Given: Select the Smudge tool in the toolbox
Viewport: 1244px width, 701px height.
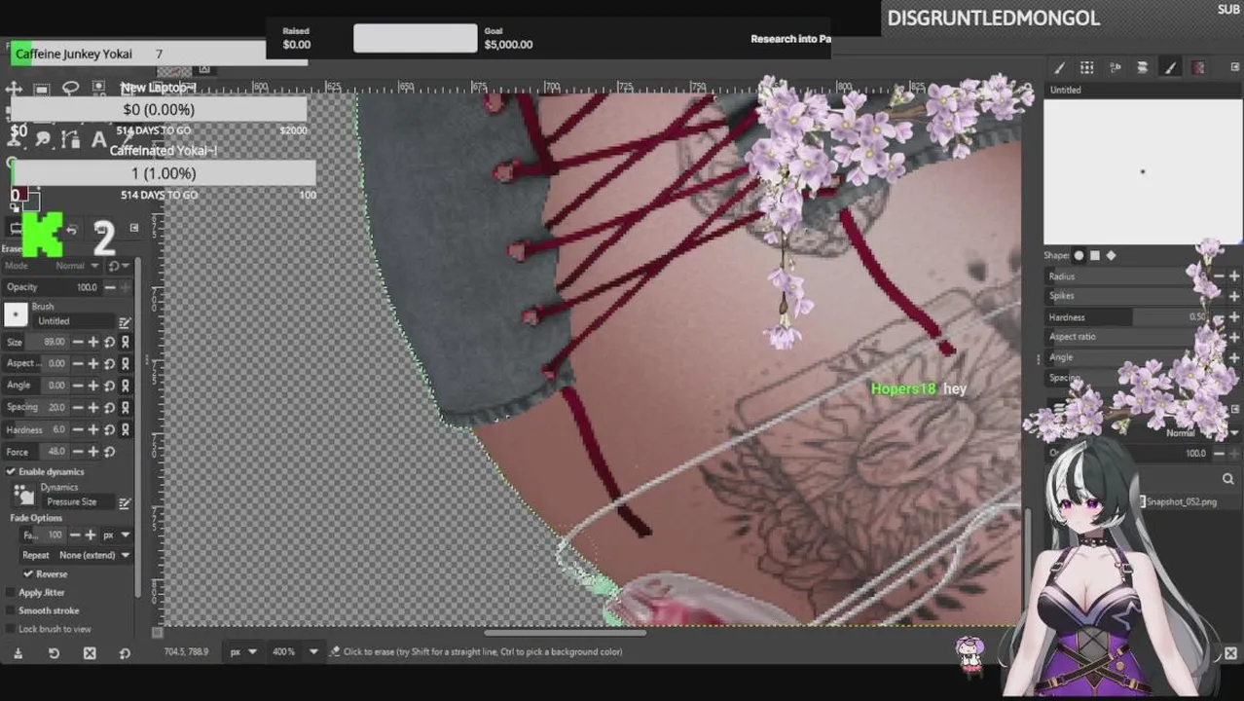Looking at the screenshot, I should click(42, 140).
